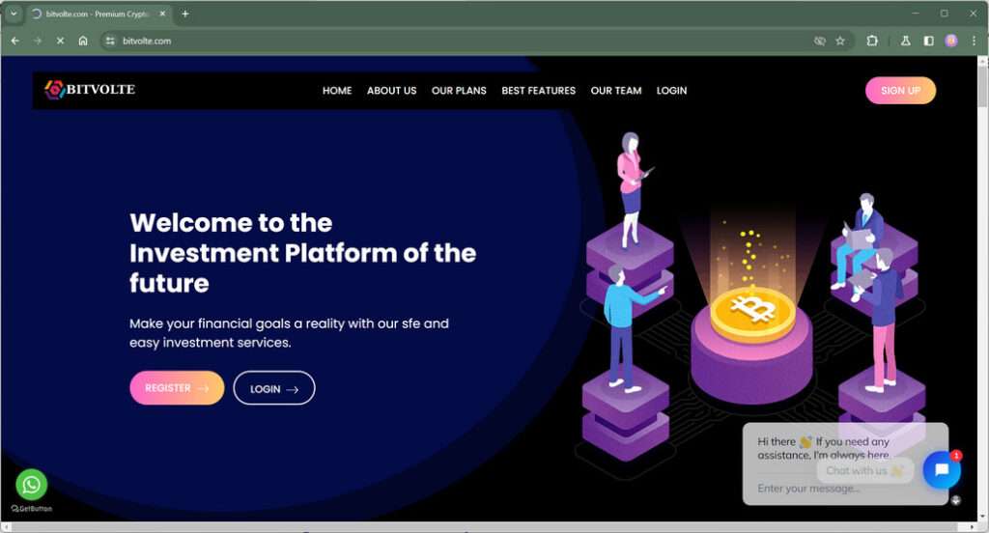Click the scrollbar up arrow
The image size is (989, 533).
[982, 61]
